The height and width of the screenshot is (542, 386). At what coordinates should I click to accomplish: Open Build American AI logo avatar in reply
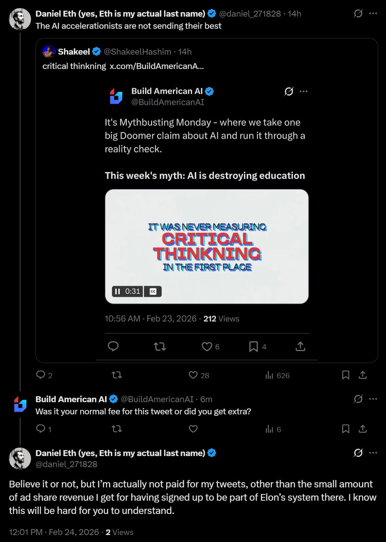[20, 404]
